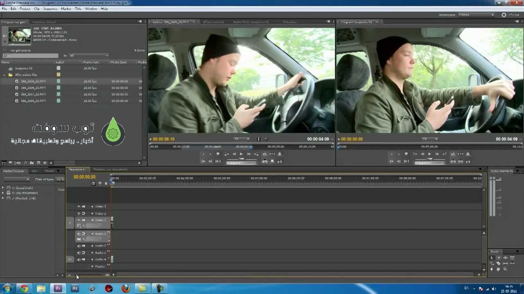Expand the Video 2 track
This screenshot has height=294, width=524.
coord(92,214)
